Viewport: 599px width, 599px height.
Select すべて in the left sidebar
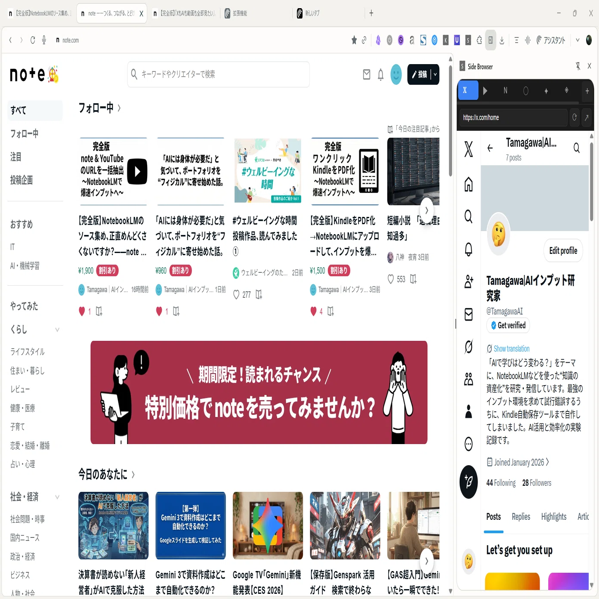pyautogui.click(x=35, y=111)
